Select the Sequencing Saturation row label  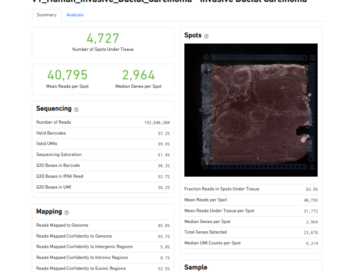[59, 154]
